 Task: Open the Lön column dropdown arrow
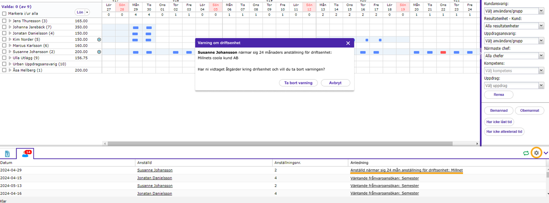[x=87, y=12]
